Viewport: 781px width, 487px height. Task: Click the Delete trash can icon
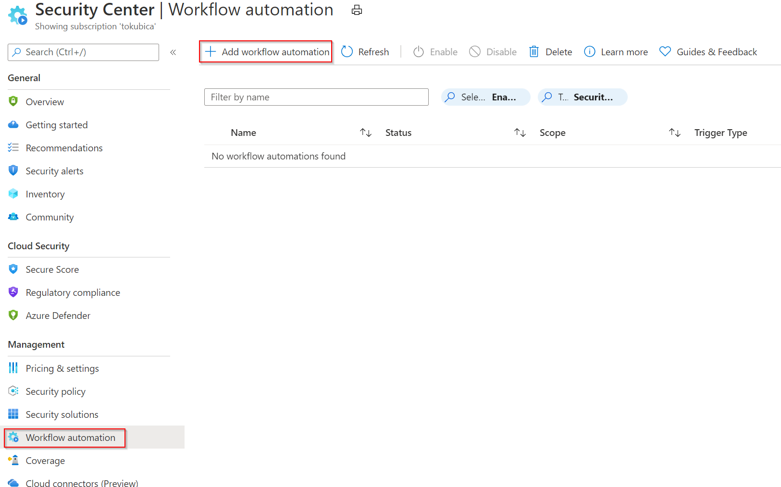(533, 52)
